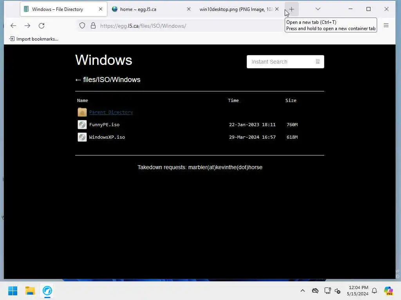Open the notifications bell

pos(374,291)
